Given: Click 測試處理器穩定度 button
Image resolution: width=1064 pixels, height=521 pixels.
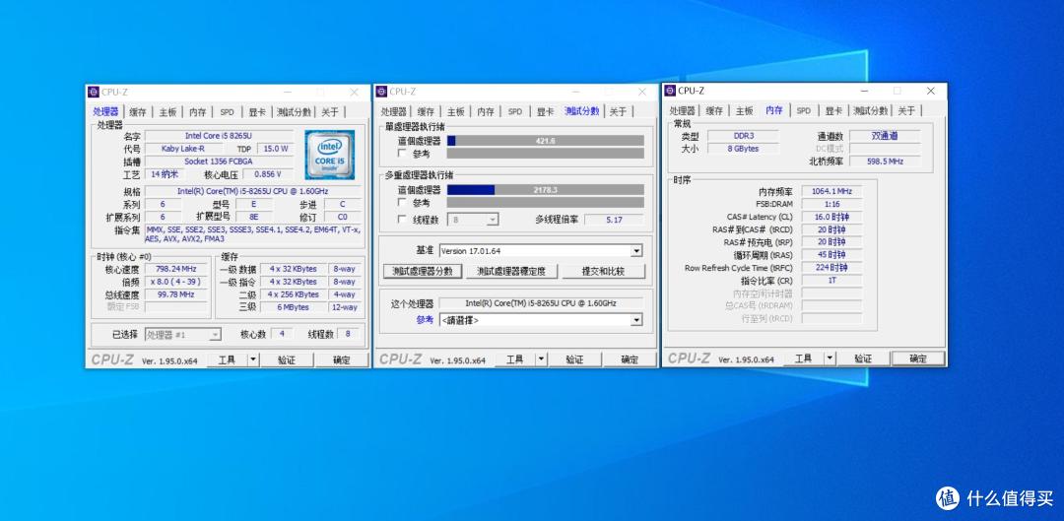Looking at the screenshot, I should click(x=511, y=272).
